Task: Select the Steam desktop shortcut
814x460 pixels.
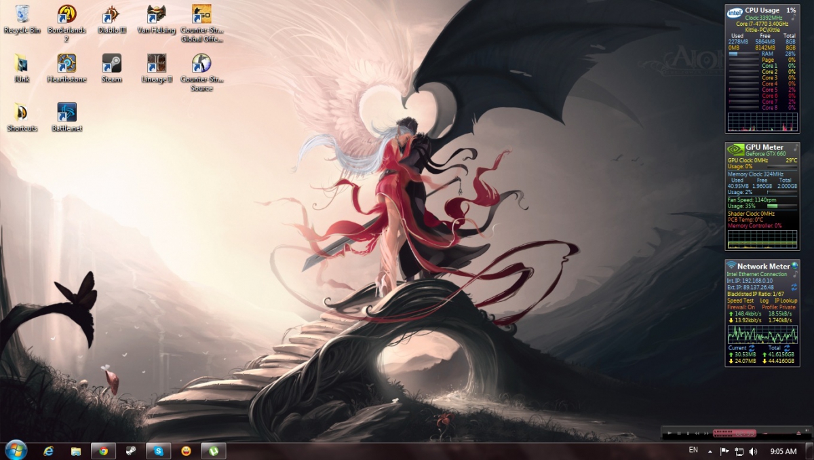Action: pos(112,68)
